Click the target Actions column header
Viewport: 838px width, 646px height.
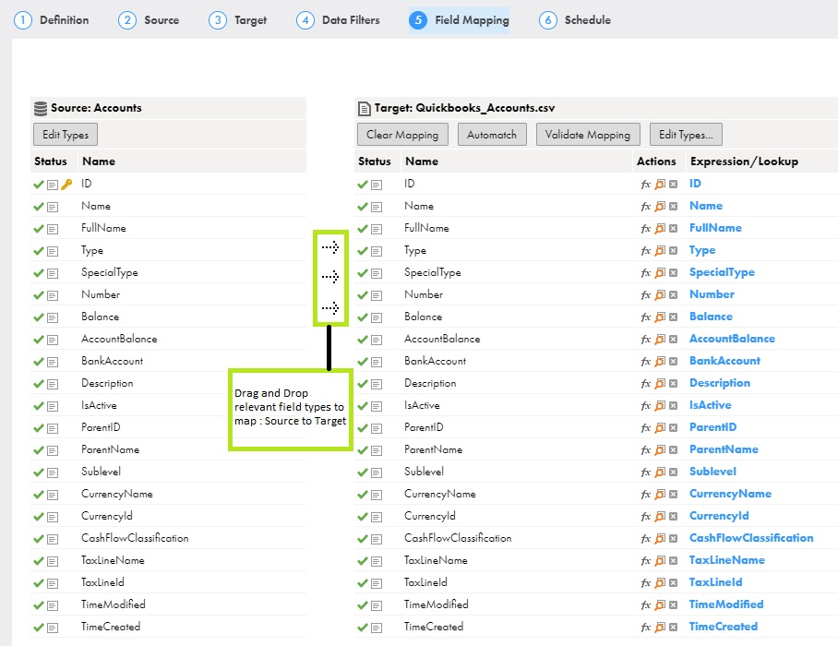(x=656, y=161)
